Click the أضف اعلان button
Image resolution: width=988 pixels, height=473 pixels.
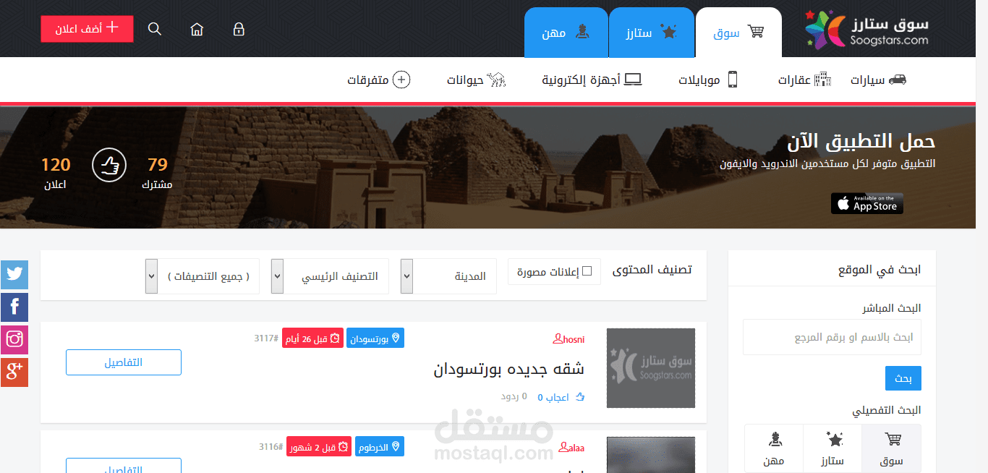(87, 29)
